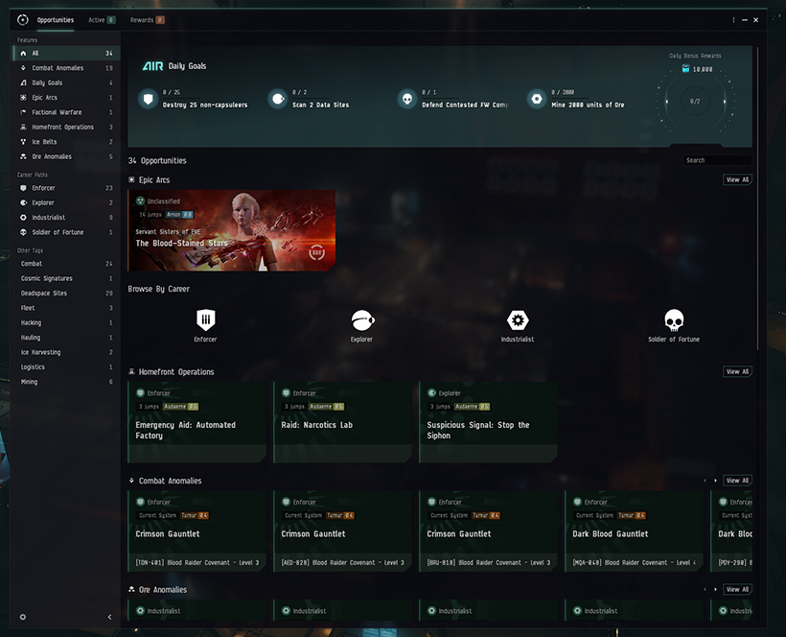Open the MQA-048 Dark Blood Gauntlet card
Viewport: 786px width, 637px height.
coord(635,531)
